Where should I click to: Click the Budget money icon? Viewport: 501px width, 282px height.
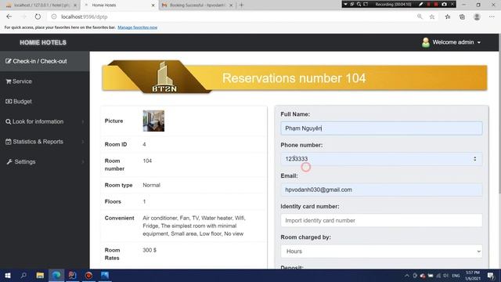(x=9, y=101)
